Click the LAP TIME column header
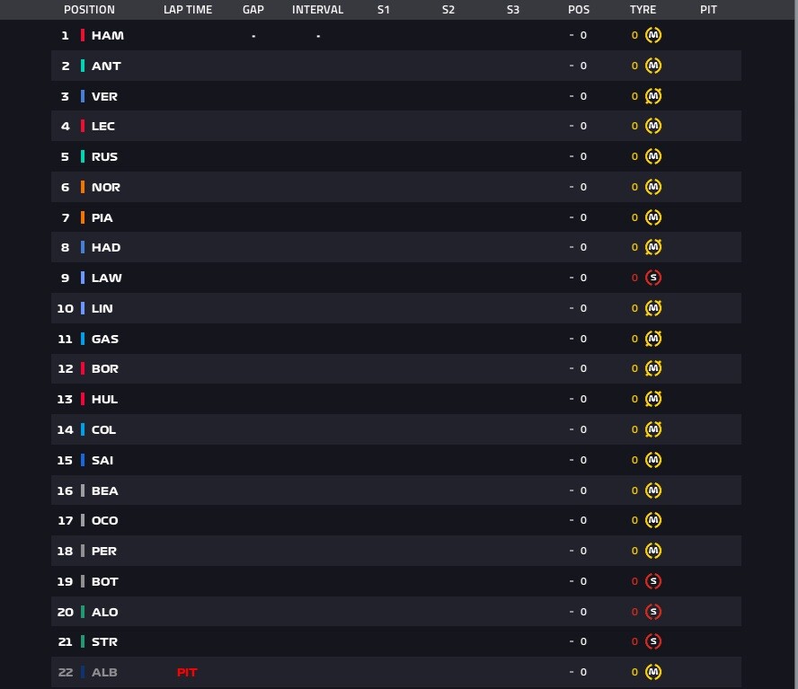This screenshot has width=798, height=689. tap(188, 10)
